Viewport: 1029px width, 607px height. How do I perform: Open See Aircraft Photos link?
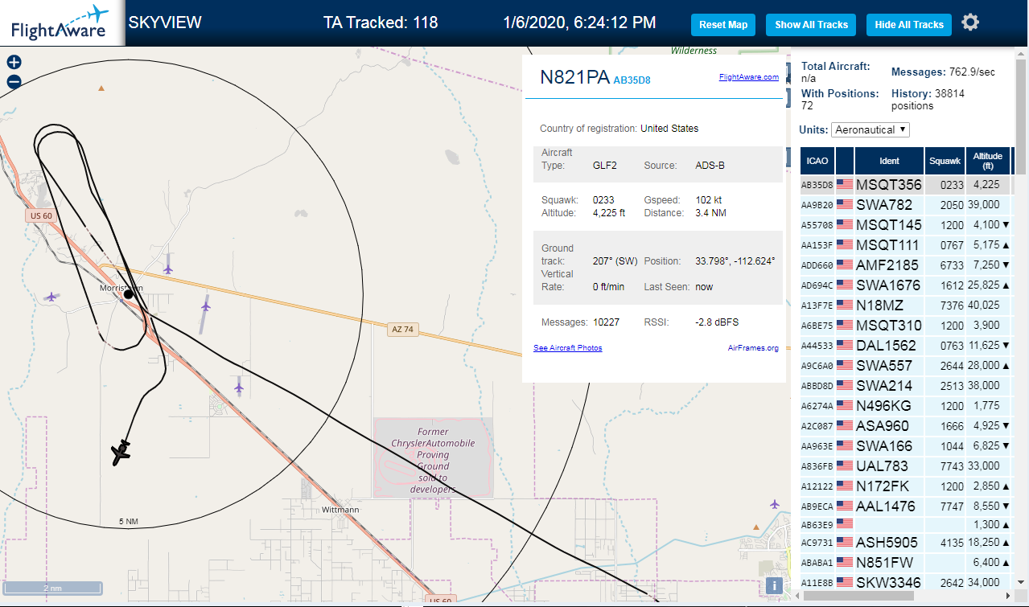pos(567,348)
